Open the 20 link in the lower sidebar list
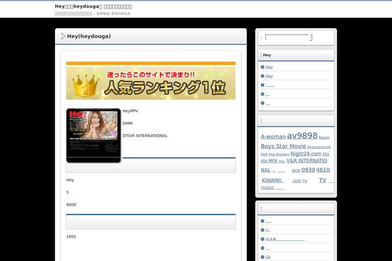Viewport: 392px width, 261px height. coord(268,257)
